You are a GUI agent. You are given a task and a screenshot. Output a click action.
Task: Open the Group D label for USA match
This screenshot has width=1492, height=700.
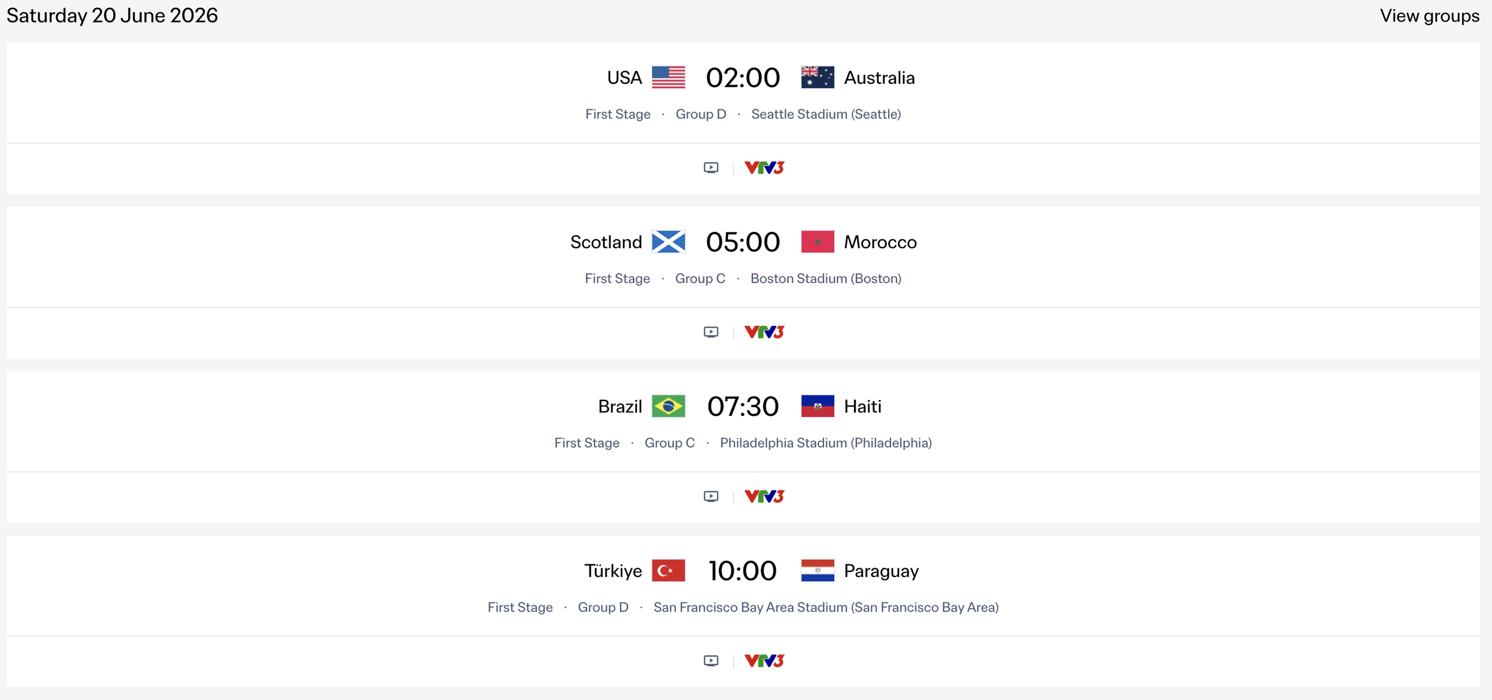pos(701,114)
